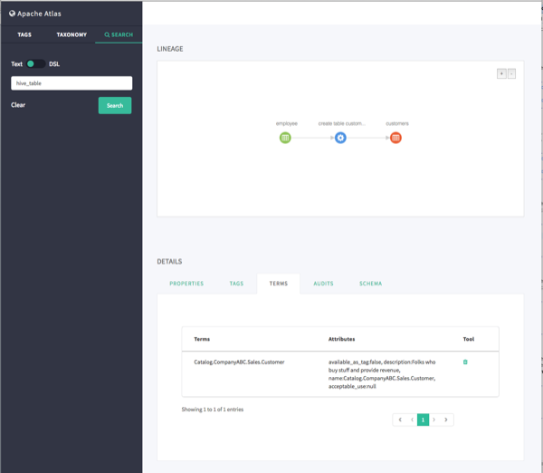Jump to the last page of entries
The width and height of the screenshot is (543, 473).
(446, 420)
